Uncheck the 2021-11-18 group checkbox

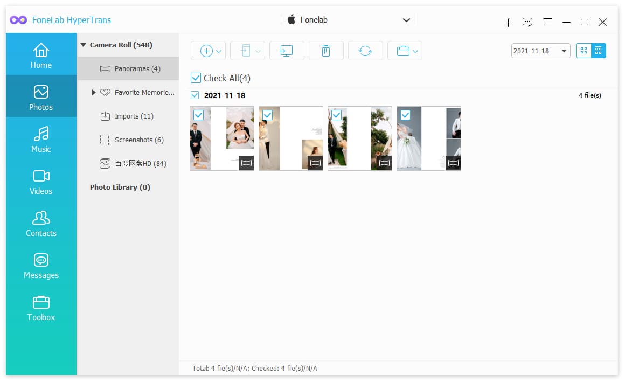point(195,95)
